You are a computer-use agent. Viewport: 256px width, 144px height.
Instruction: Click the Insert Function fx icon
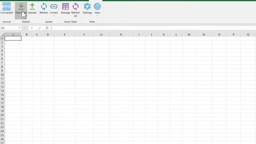pyautogui.click(x=47, y=28)
